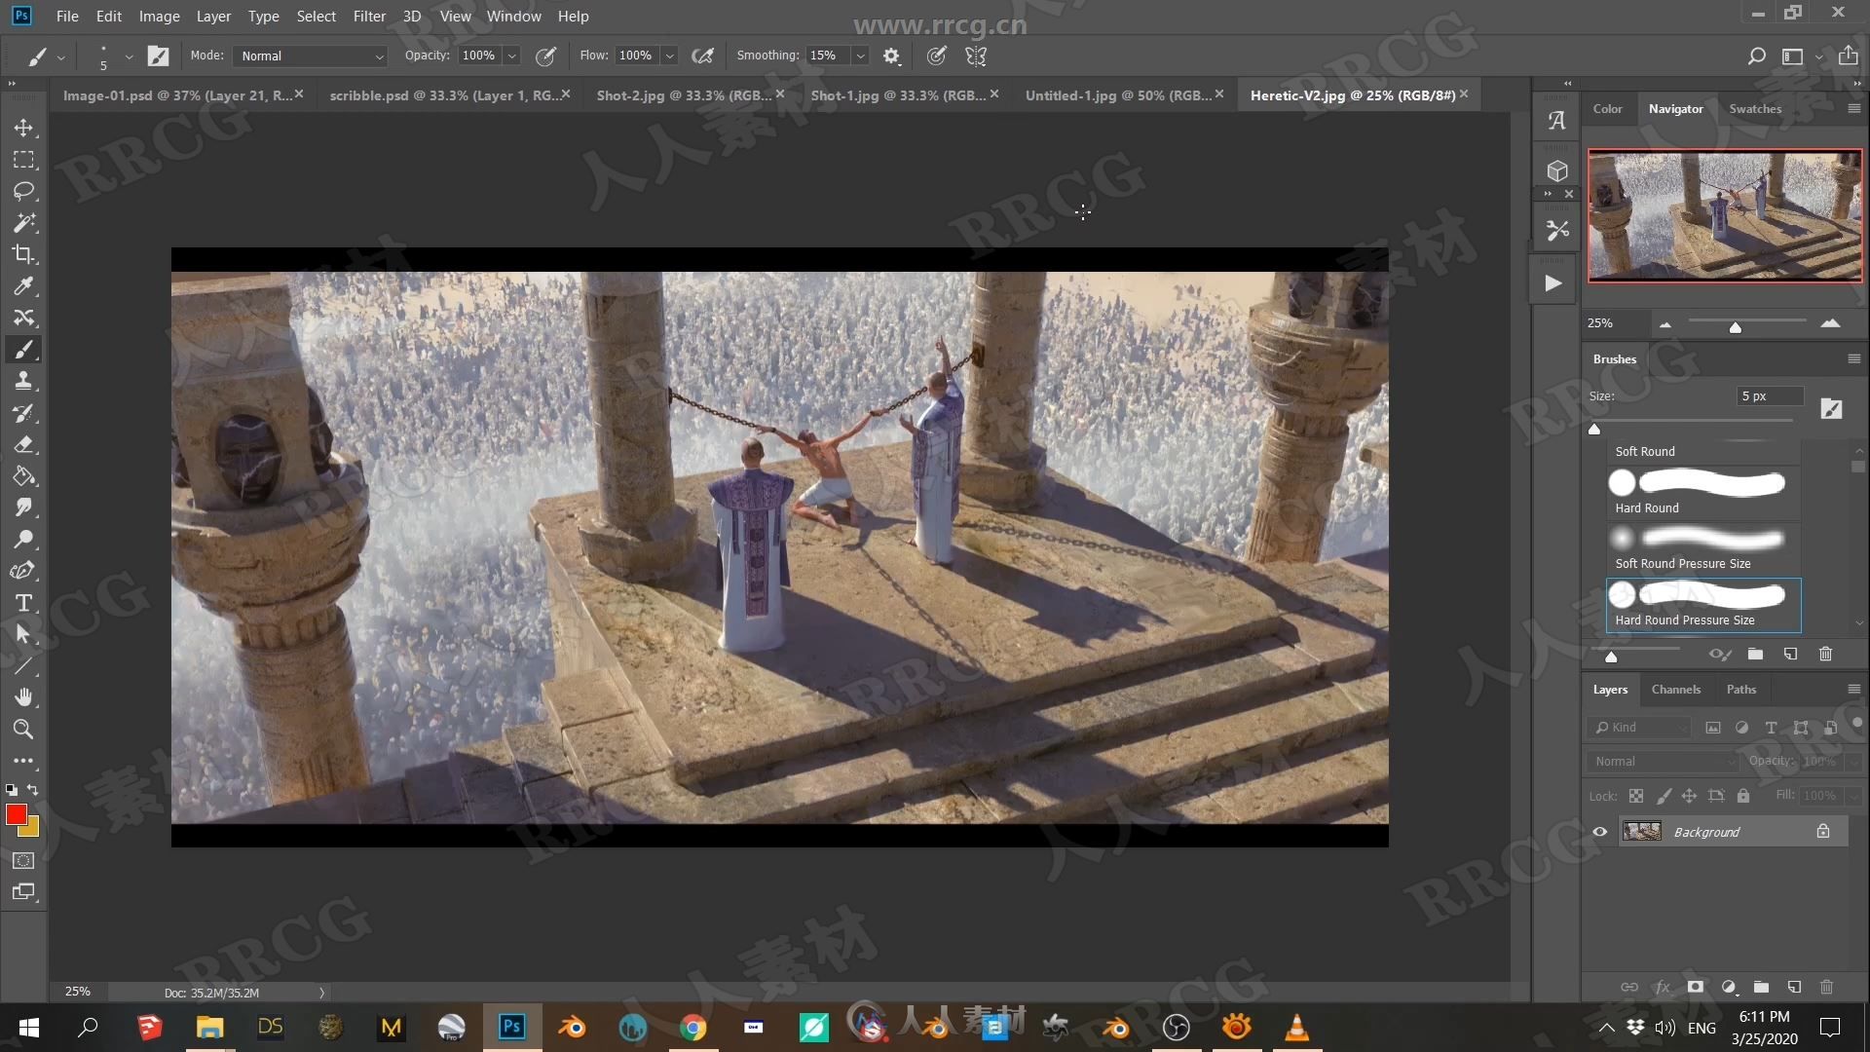Switch to the Swatches tab
1870x1052 pixels.
point(1755,108)
